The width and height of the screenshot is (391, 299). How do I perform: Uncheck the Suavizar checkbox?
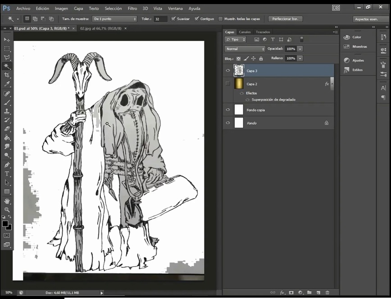[173, 19]
